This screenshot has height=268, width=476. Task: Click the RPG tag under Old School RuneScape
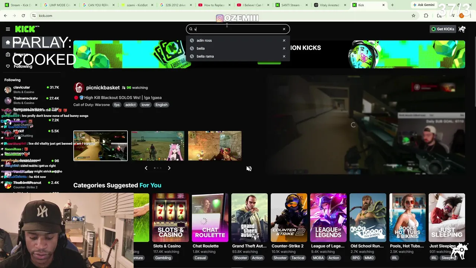[x=356, y=258]
